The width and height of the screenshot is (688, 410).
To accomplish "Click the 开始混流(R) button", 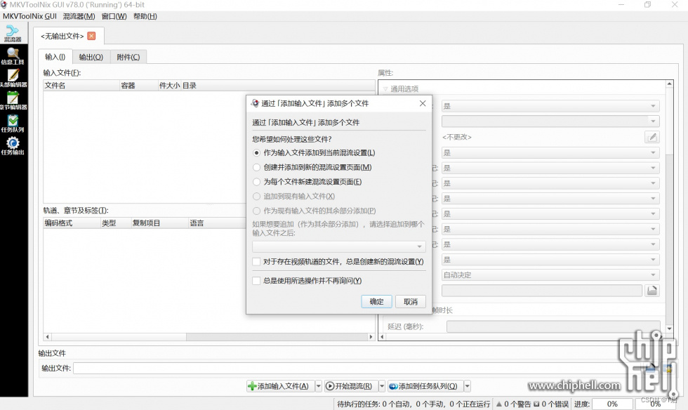I will [351, 386].
